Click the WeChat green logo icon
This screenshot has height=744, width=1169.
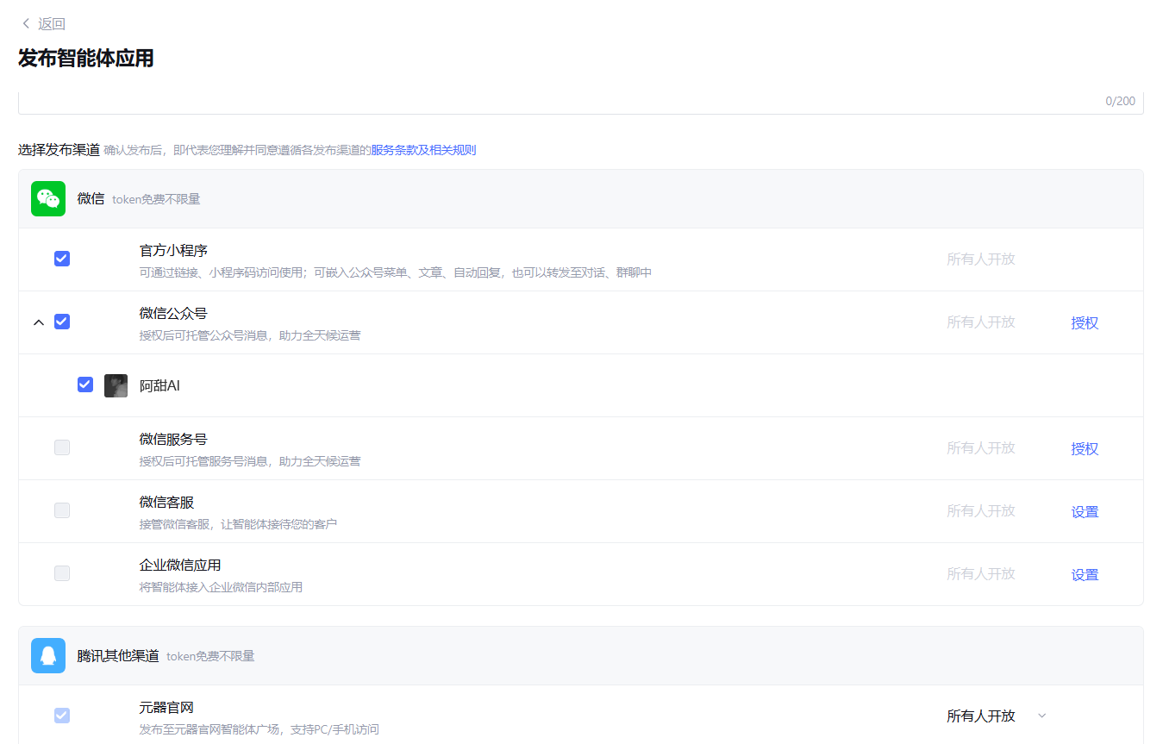tap(48, 199)
